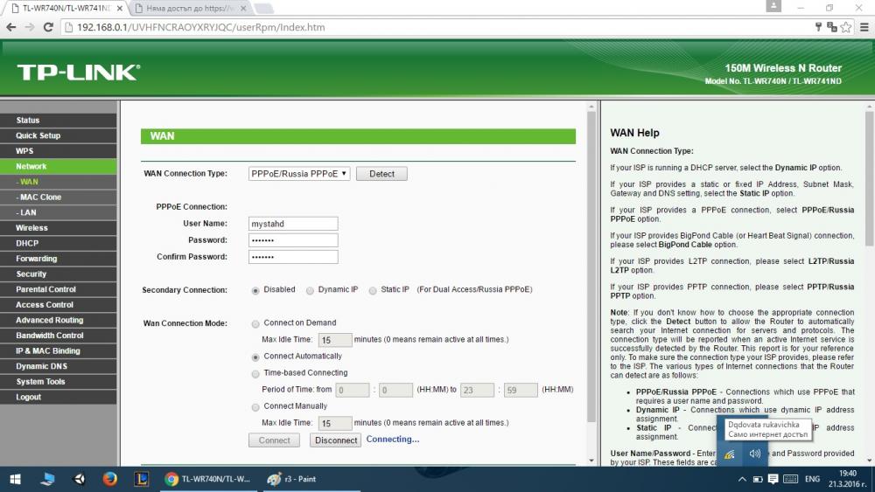This screenshot has height=492, width=875.
Task: Open the touch keyboard tray icon
Action: click(791, 479)
